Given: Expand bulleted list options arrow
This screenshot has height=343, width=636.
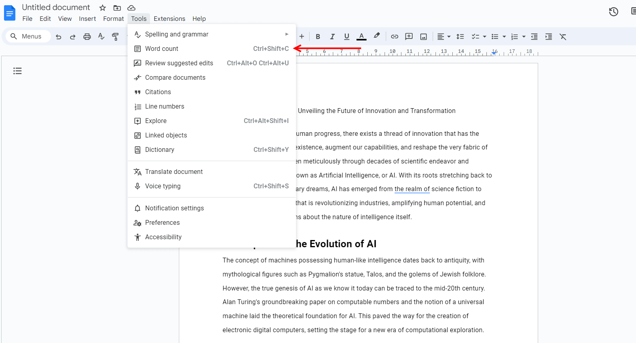Looking at the screenshot, I should (x=504, y=36).
